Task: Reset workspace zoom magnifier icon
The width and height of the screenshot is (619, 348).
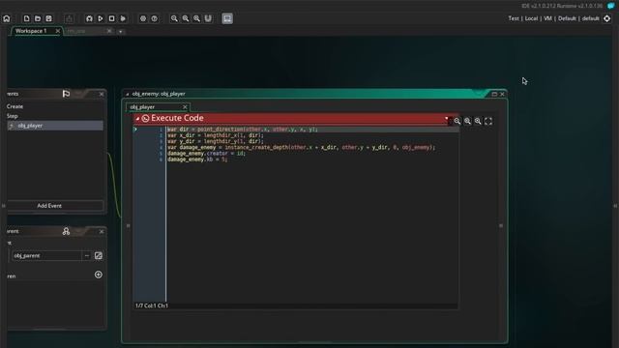Action: pos(186,18)
